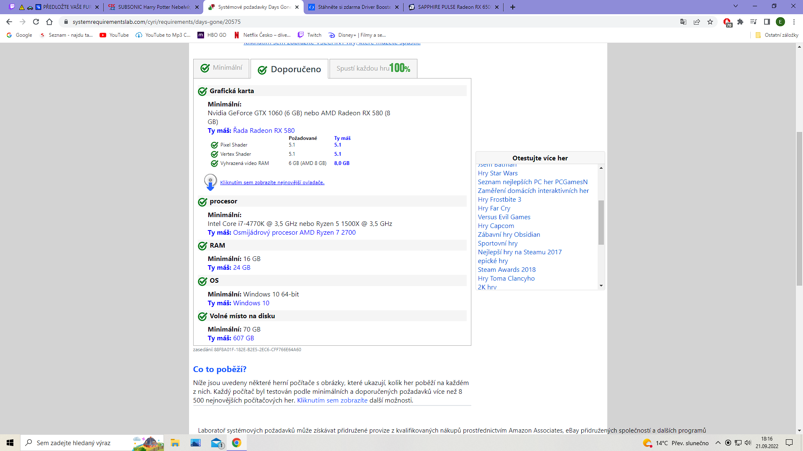Open the Google Translate page icon
Screen dimensions: 803x451
coord(683,22)
